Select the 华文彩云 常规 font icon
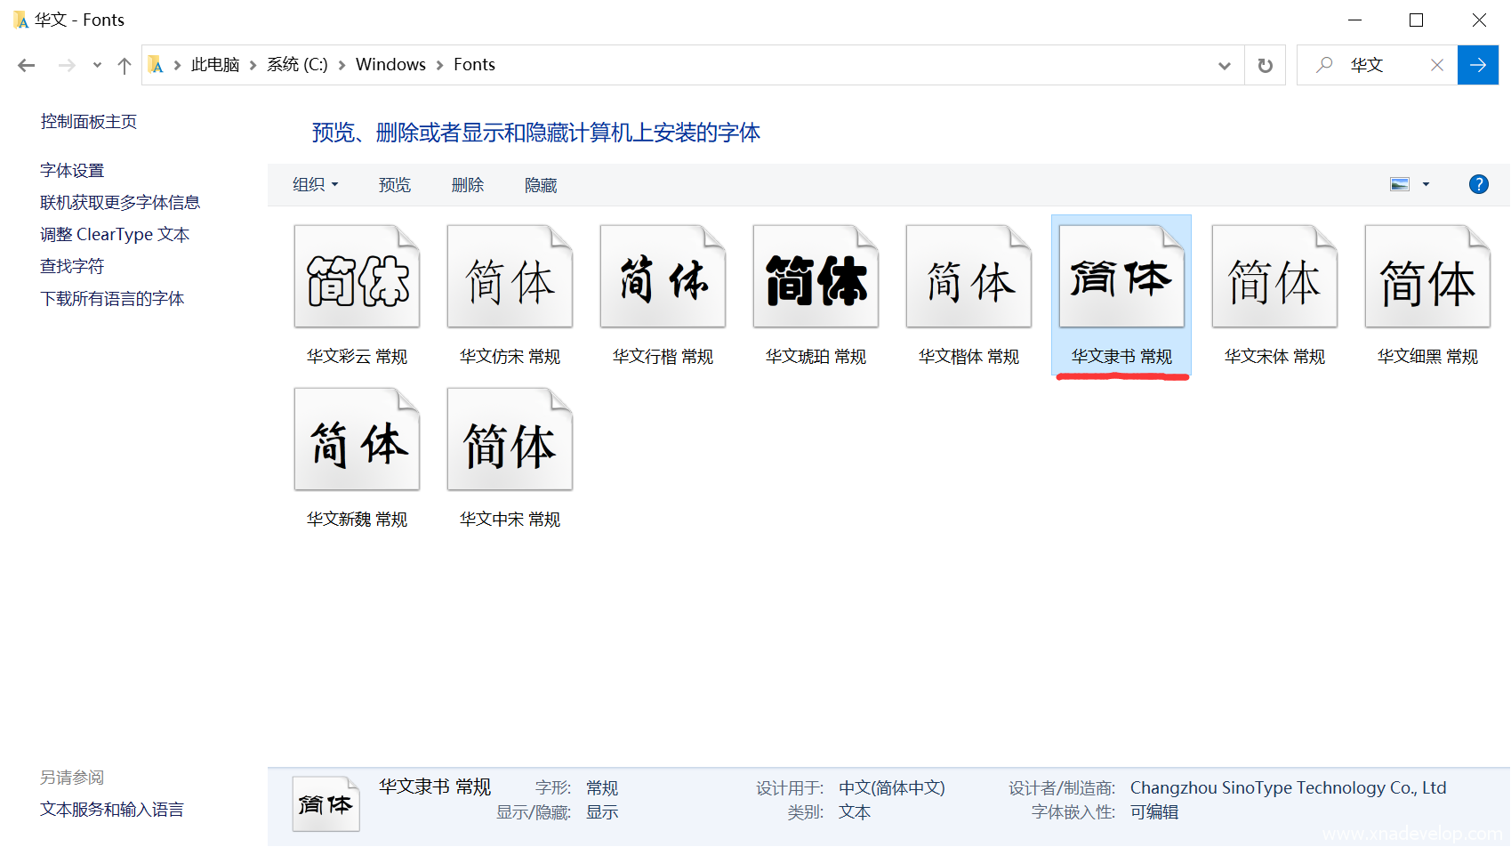Viewport: 1511px width, 847px height. coord(357,278)
